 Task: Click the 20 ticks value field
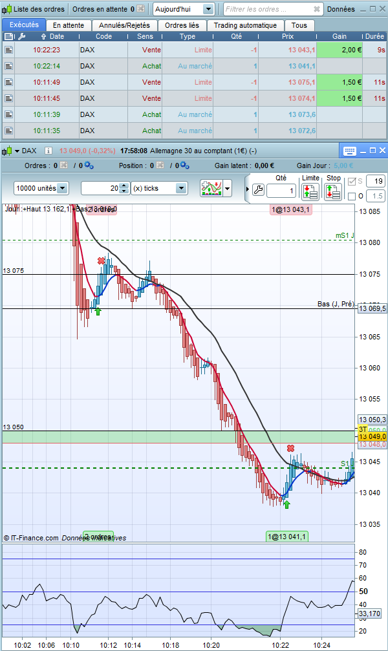pyautogui.click(x=100, y=188)
